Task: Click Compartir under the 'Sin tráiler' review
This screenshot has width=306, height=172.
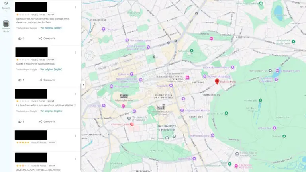Action: coord(47,38)
